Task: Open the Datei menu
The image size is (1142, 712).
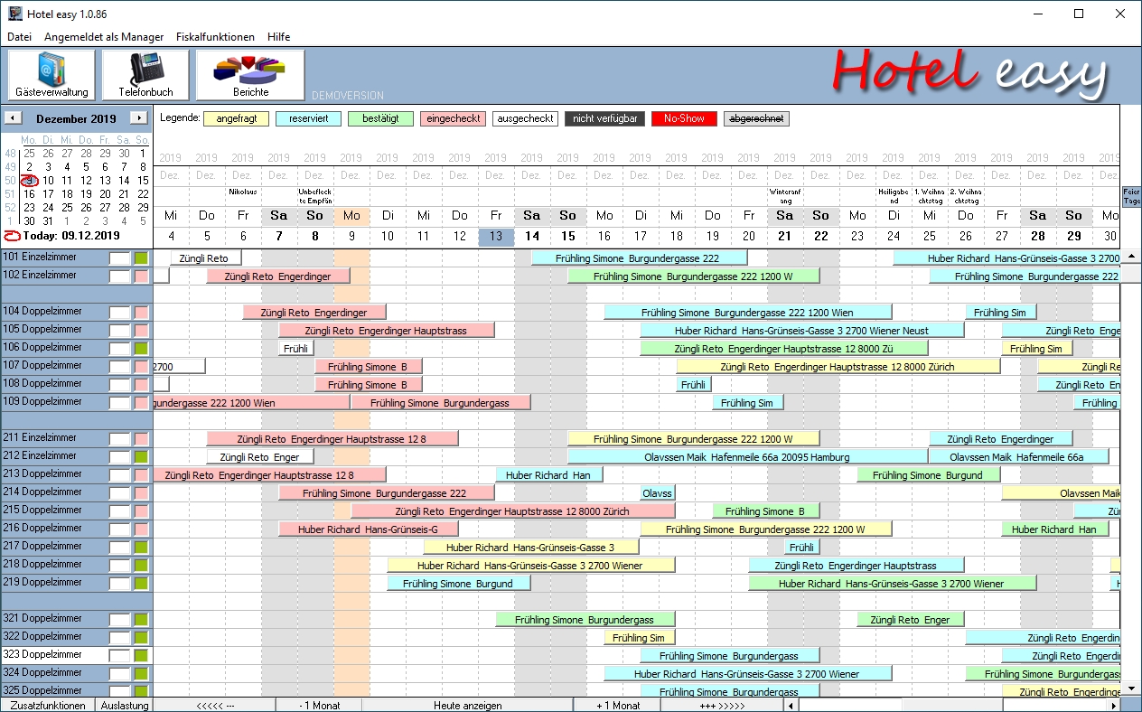Action: pyautogui.click(x=19, y=37)
